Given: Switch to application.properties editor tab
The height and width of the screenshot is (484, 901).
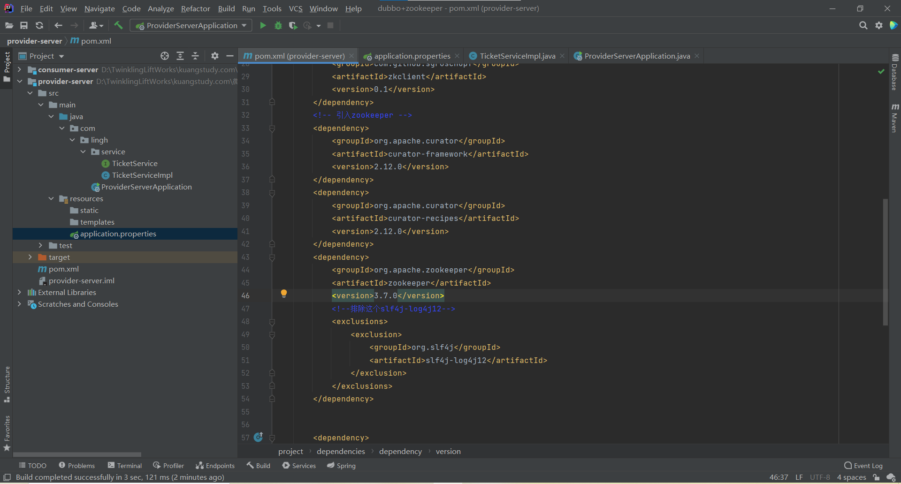Looking at the screenshot, I should [412, 56].
